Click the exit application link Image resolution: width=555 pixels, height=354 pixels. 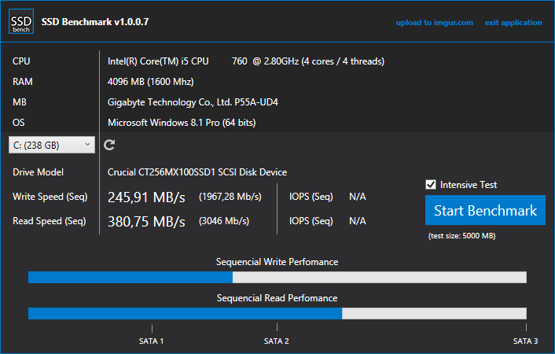coord(513,23)
